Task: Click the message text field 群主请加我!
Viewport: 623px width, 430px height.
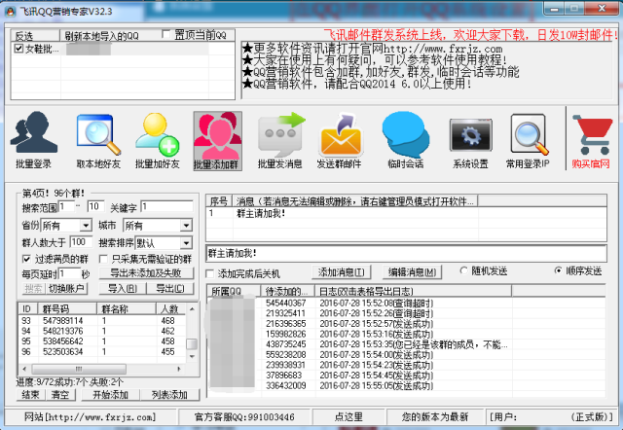Action: coord(406,253)
